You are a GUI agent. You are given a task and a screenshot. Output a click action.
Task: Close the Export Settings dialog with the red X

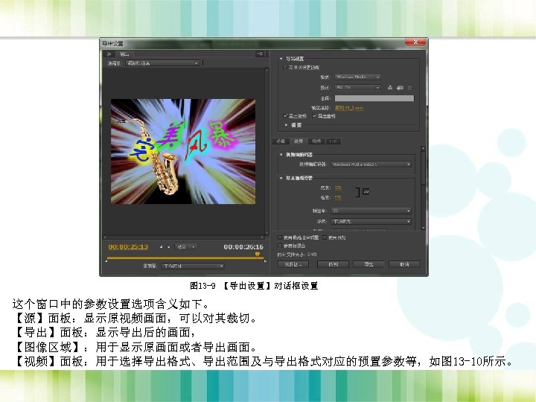point(415,42)
